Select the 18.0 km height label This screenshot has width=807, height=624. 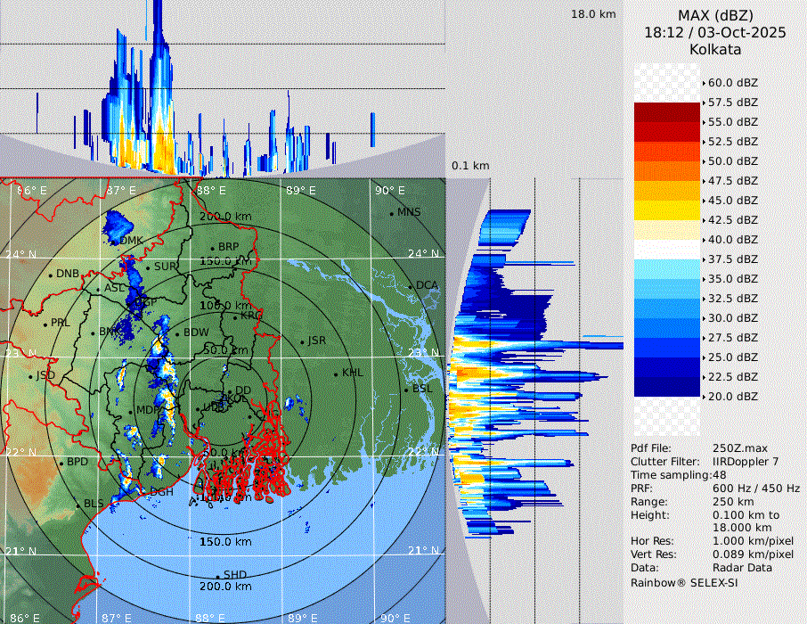pos(593,14)
